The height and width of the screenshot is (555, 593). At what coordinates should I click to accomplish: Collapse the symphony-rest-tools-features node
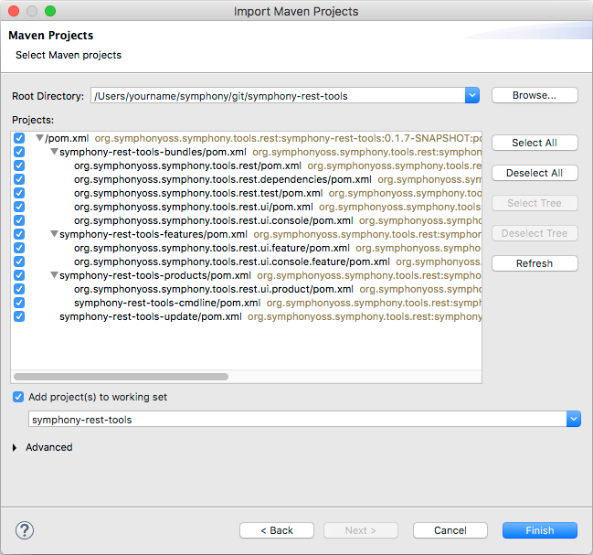click(x=55, y=234)
